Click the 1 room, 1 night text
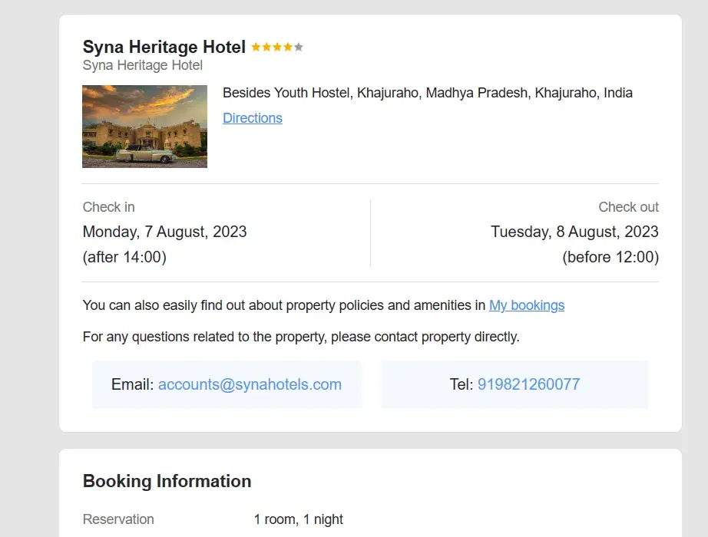This screenshot has height=537, width=708. pos(299,519)
